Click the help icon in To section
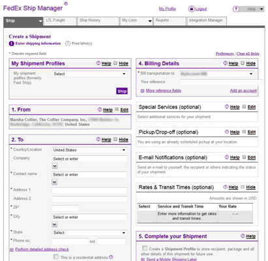 point(98,139)
